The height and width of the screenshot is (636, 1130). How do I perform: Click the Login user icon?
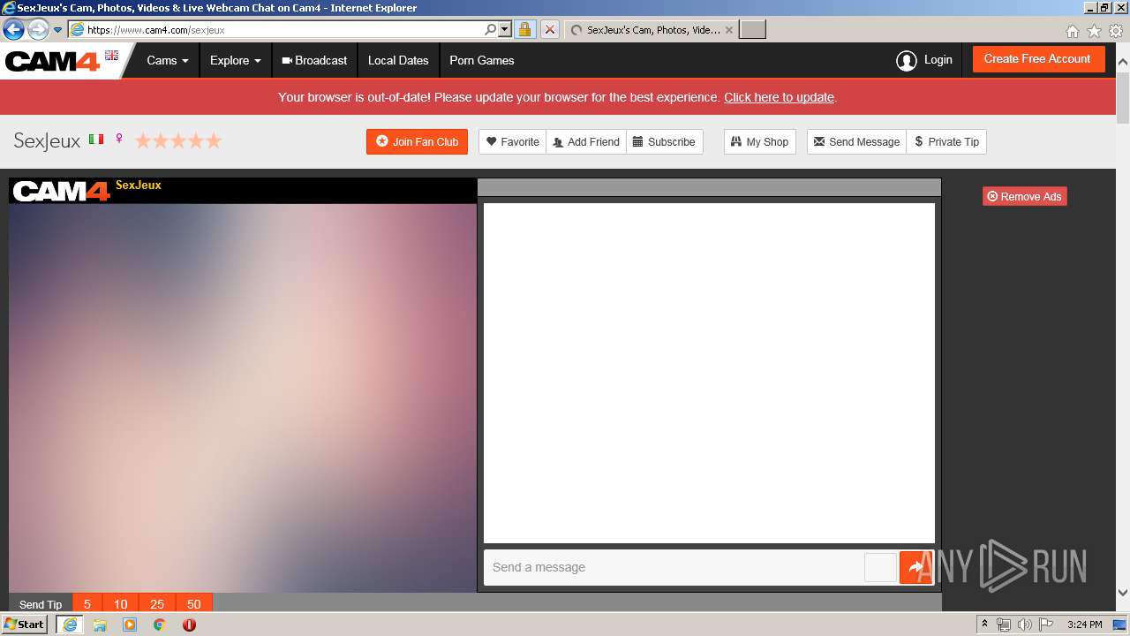pos(906,60)
